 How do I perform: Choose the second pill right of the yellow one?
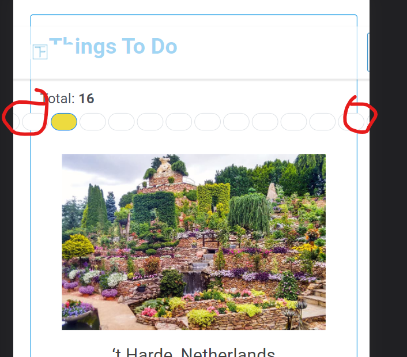(121, 122)
